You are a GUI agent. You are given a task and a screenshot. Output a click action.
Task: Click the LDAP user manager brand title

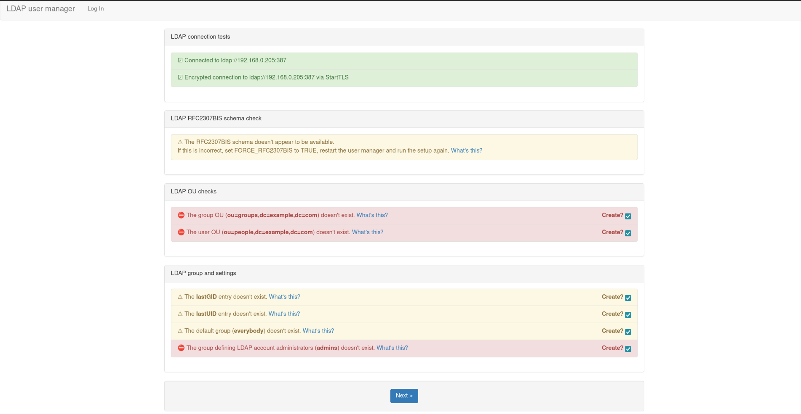(x=41, y=9)
